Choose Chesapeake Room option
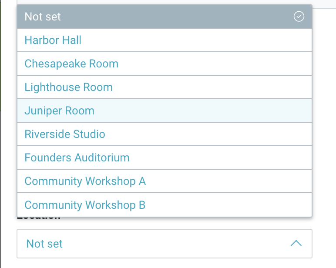This screenshot has width=336, height=268. [165, 64]
